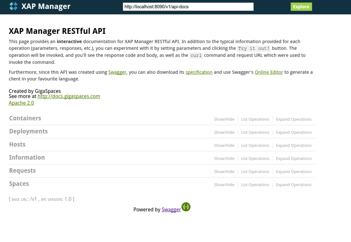This screenshot has height=242, width=351.
Task: Expand Operations for Hosts
Action: [294, 146]
